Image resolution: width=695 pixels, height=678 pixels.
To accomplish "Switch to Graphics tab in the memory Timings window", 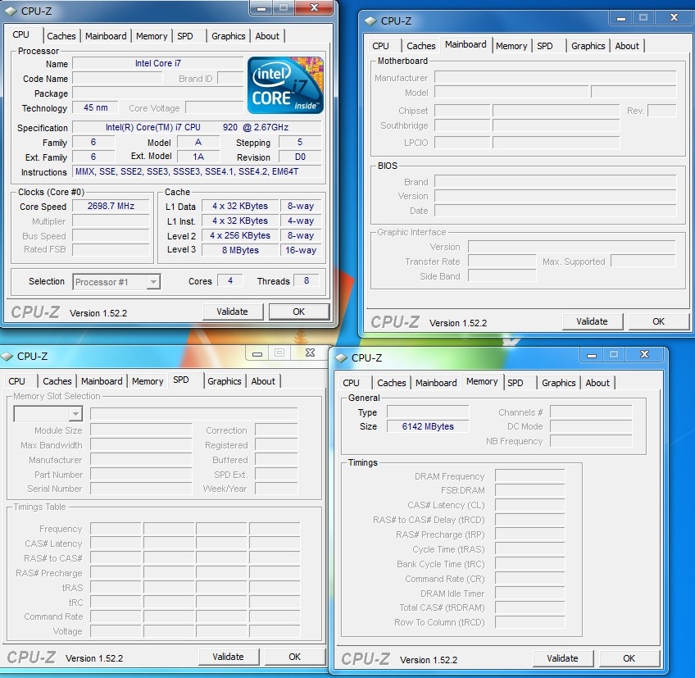I will (x=558, y=383).
